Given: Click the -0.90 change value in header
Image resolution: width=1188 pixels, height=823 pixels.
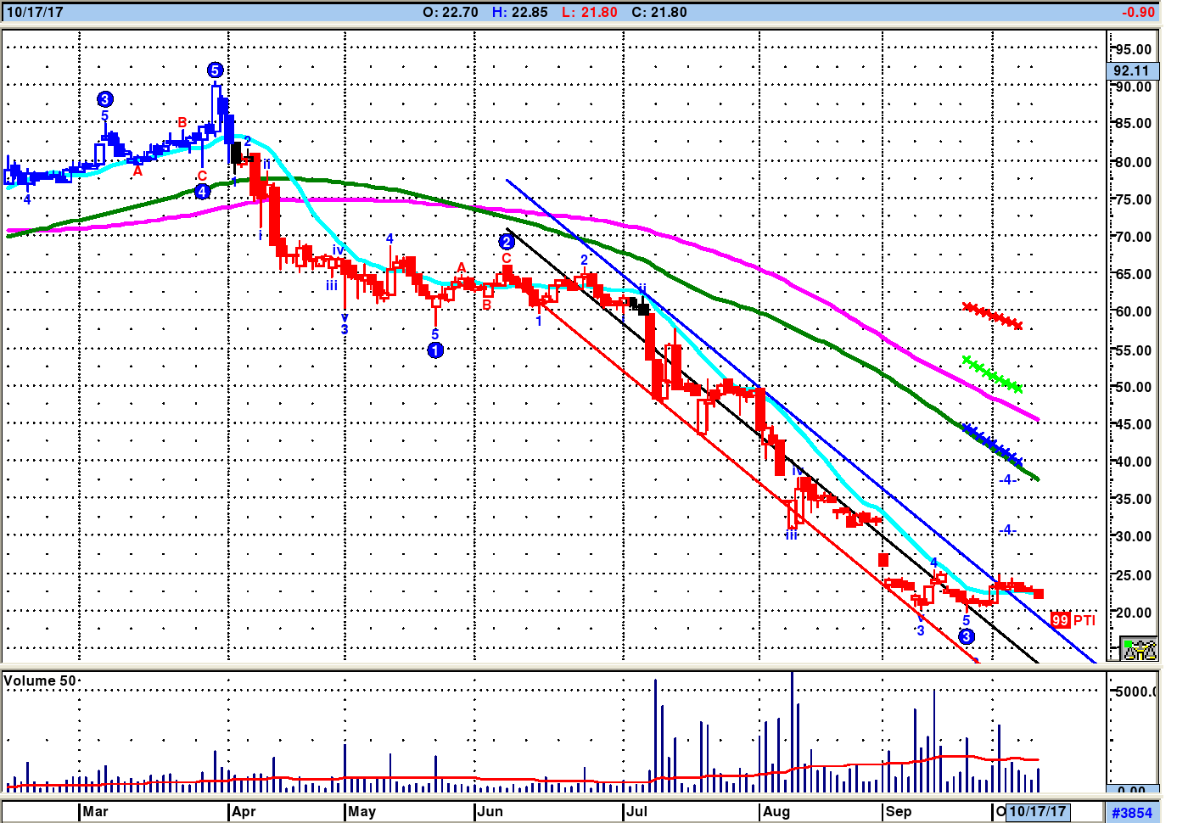Looking at the screenshot, I should [x=1137, y=12].
